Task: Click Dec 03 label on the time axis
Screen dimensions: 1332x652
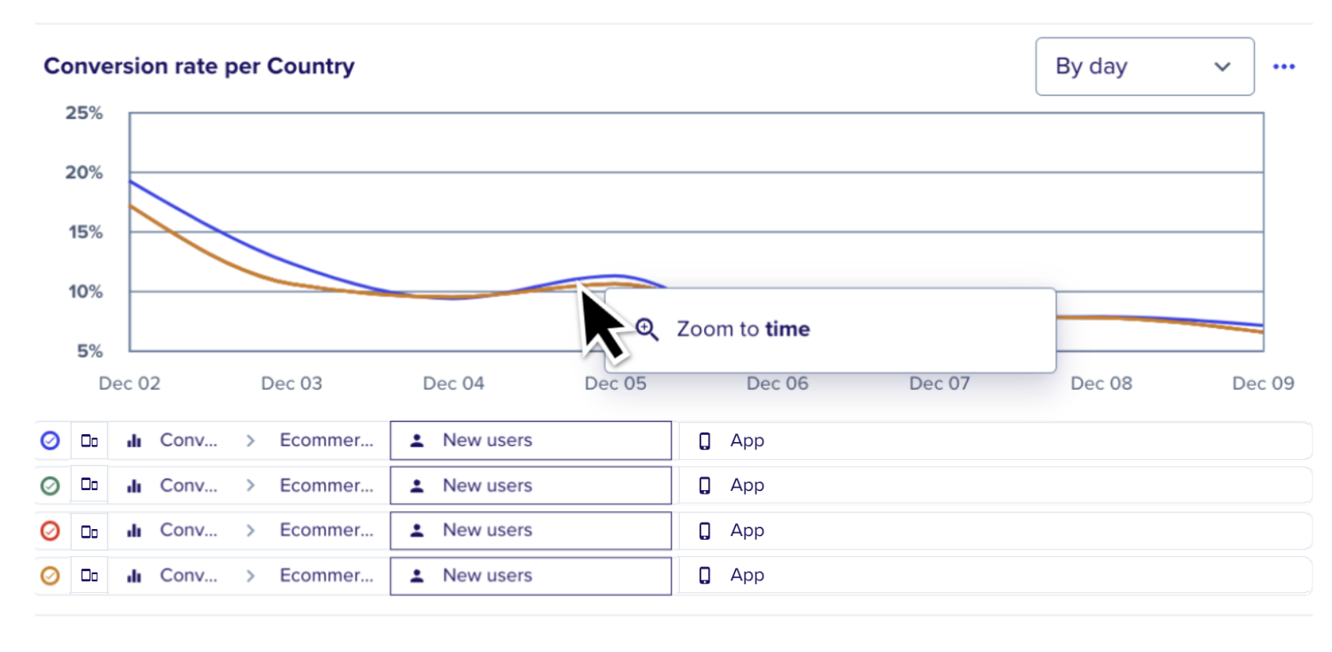Action: coord(291,384)
